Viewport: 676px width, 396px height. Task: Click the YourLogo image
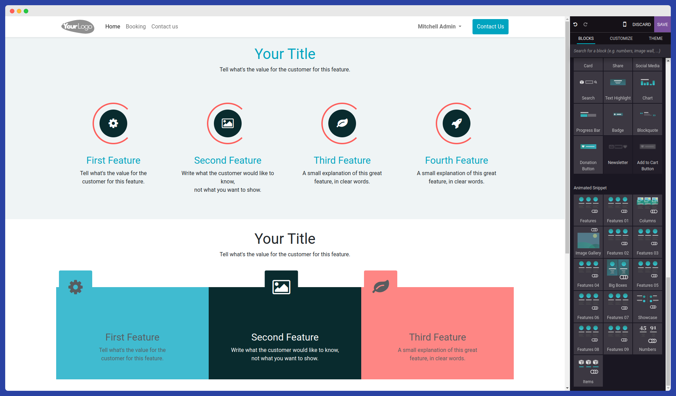point(78,27)
